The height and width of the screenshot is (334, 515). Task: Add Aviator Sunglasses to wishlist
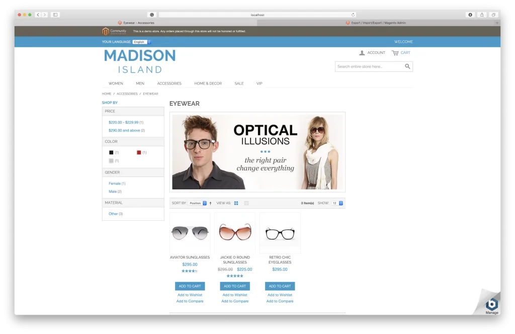(x=190, y=295)
